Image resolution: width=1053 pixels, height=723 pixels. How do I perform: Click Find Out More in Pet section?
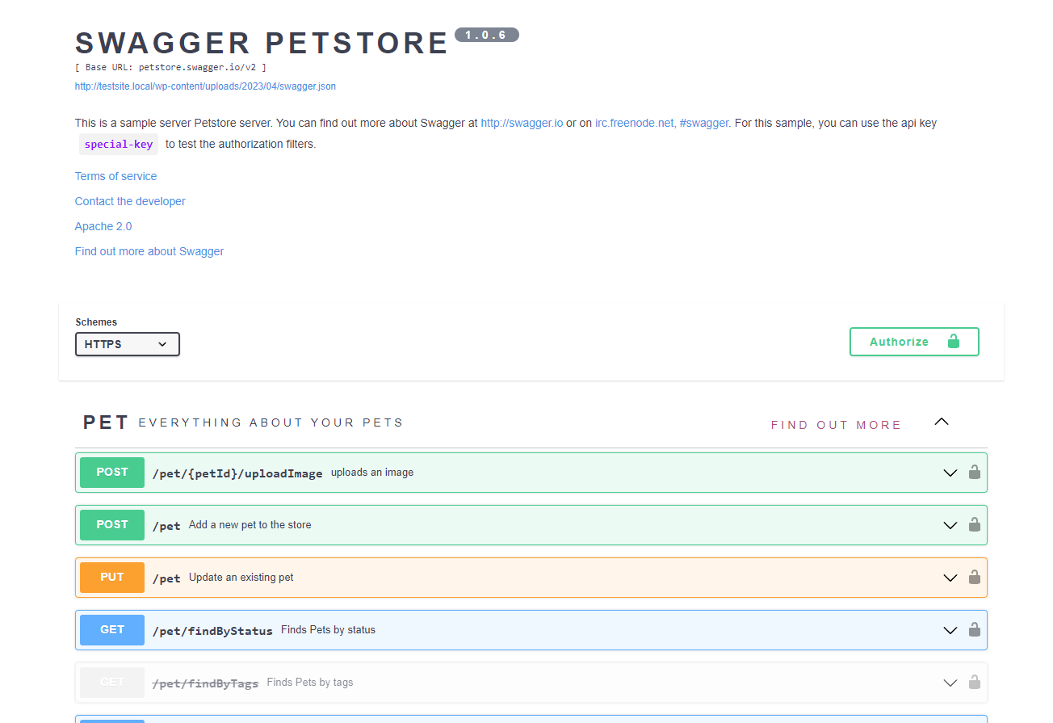point(837,425)
